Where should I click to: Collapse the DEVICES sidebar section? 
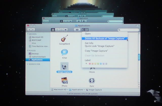coord(28,34)
